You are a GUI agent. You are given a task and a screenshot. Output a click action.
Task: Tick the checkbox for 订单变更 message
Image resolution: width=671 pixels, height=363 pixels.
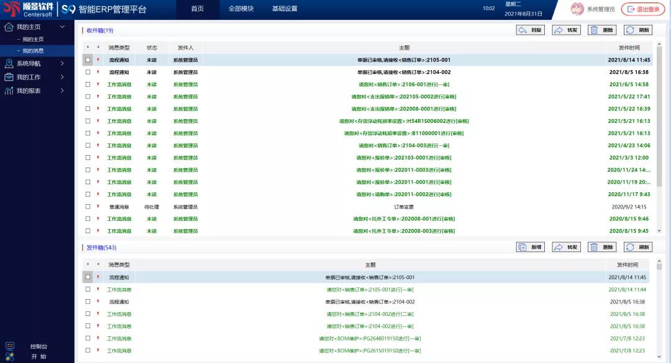(x=88, y=207)
